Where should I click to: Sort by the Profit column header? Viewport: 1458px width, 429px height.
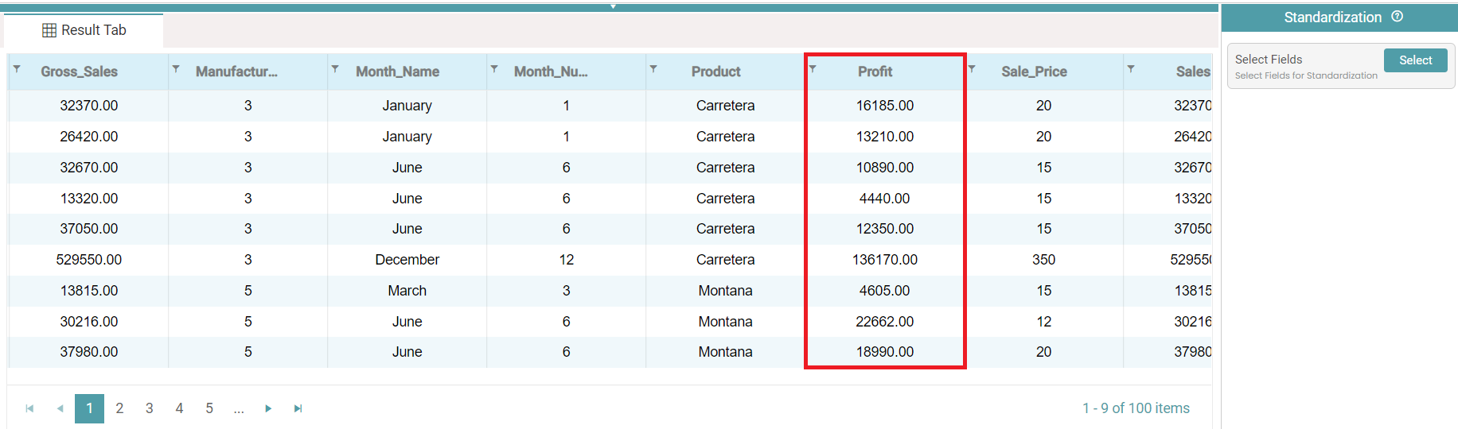(875, 71)
